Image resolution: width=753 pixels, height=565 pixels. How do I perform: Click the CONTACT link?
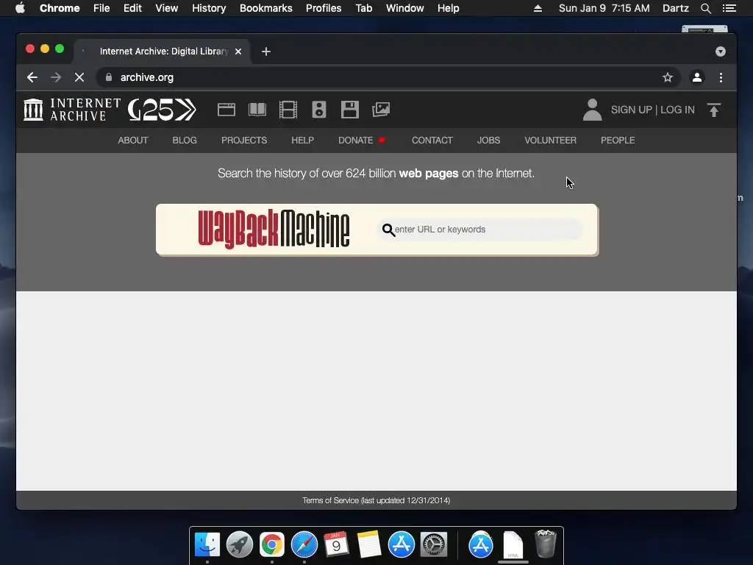[x=432, y=141]
